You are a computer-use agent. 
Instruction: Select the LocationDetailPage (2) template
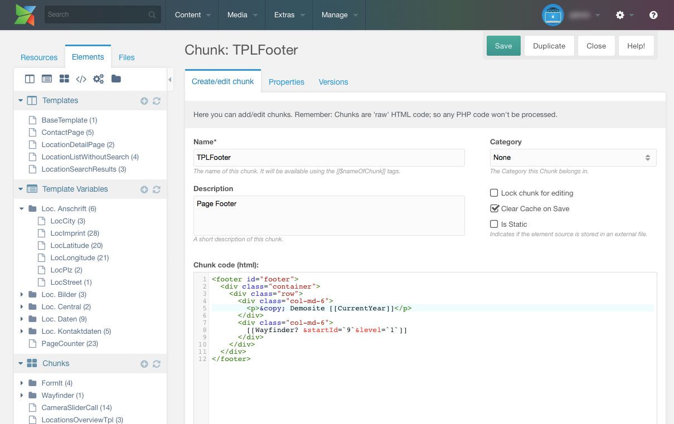[78, 145]
